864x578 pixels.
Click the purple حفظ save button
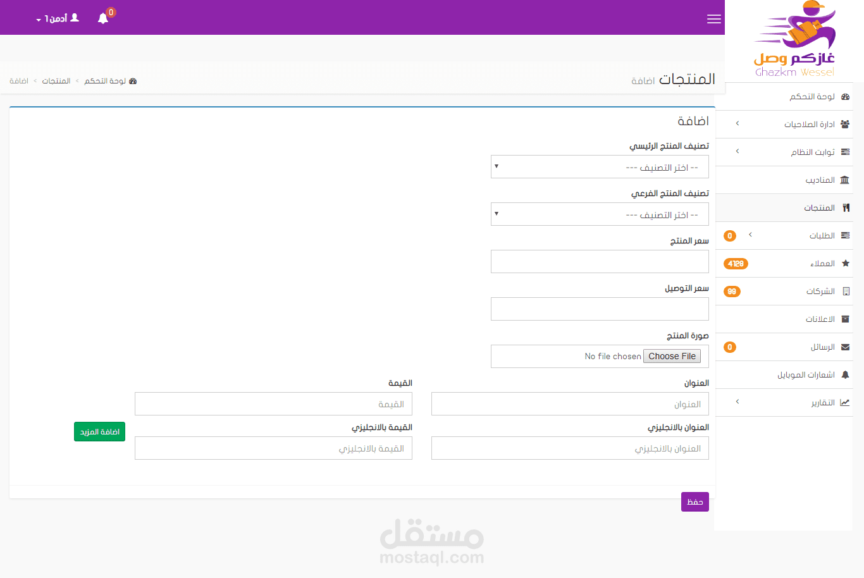point(694,501)
